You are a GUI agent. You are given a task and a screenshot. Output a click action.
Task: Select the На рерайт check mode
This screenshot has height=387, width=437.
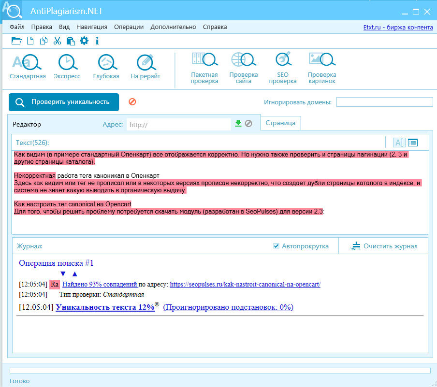tap(145, 67)
